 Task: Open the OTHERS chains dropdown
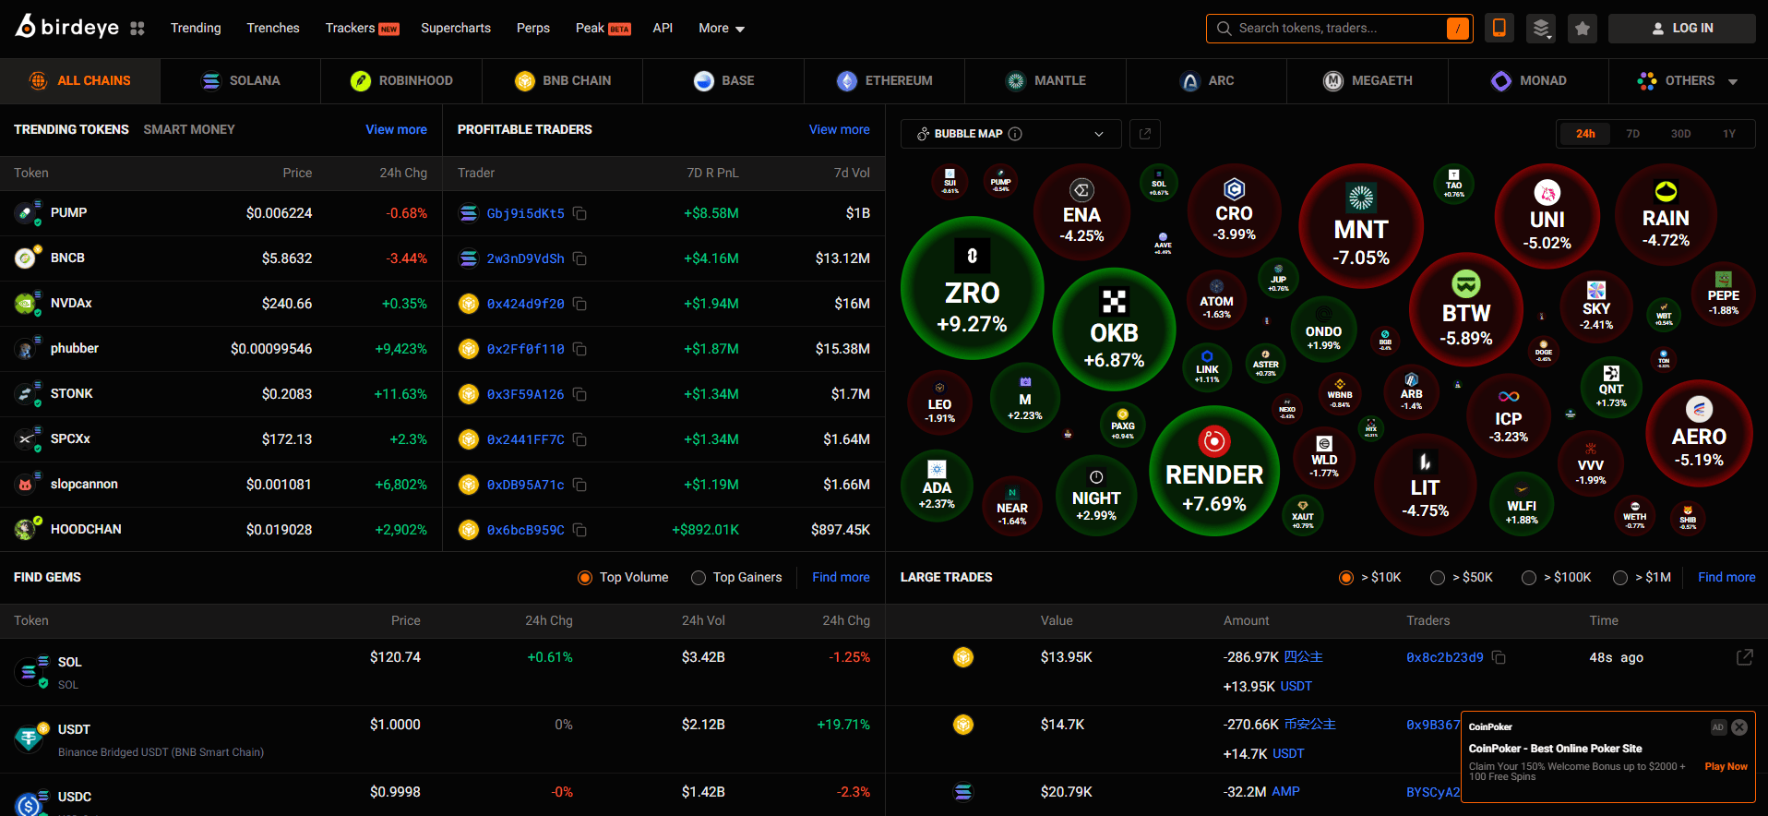pos(1689,81)
